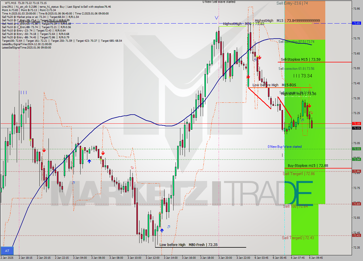Viewport: 363px width, 261px height.
Task: Click the 'LatestBuySignalTime:2024.12.30 21:00:00' line
Action: (x=27, y=44)
